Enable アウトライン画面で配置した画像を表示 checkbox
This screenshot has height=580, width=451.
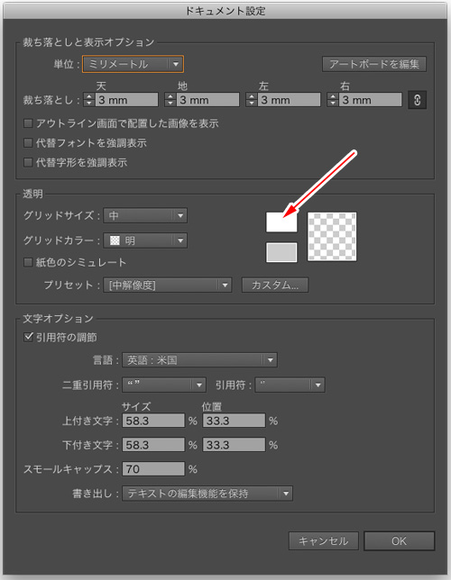(x=28, y=123)
